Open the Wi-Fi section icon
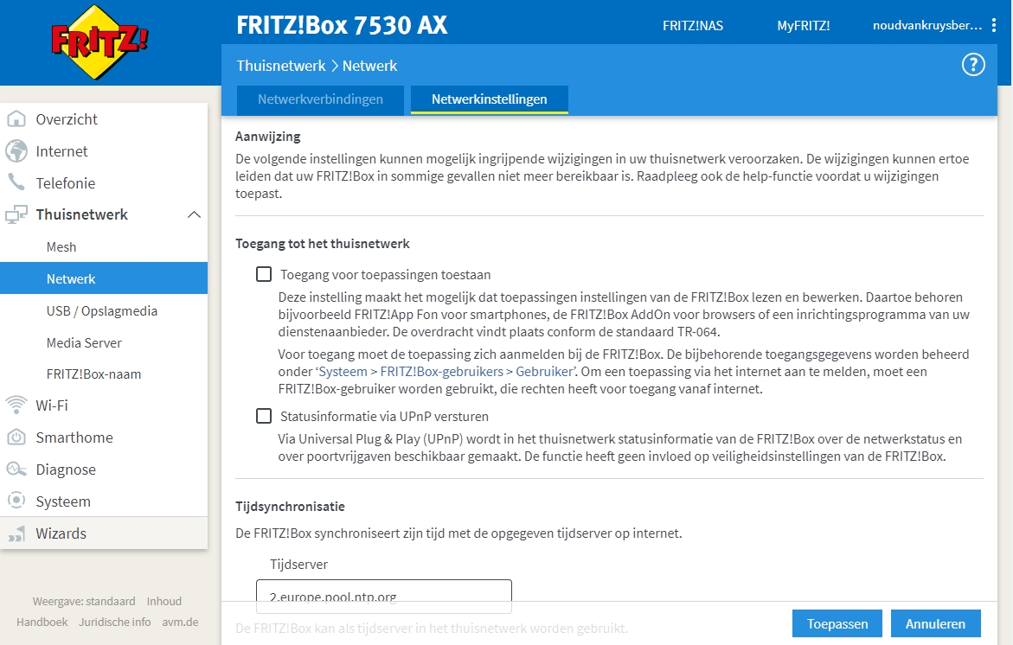 coord(16,405)
